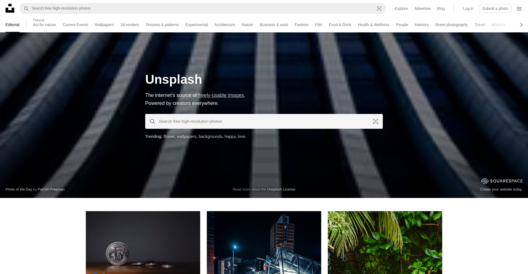Open Photo of the Day link
Viewport: 528px width, 274px height.
(19, 189)
